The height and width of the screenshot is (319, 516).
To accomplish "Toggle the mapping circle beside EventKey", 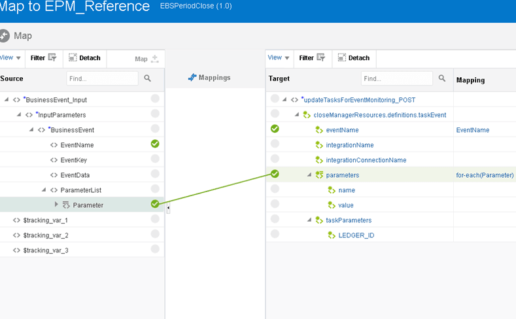I will (x=155, y=159).
